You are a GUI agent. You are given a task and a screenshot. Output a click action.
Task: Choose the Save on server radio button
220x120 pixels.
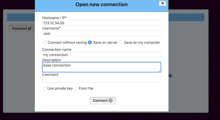click(90, 42)
